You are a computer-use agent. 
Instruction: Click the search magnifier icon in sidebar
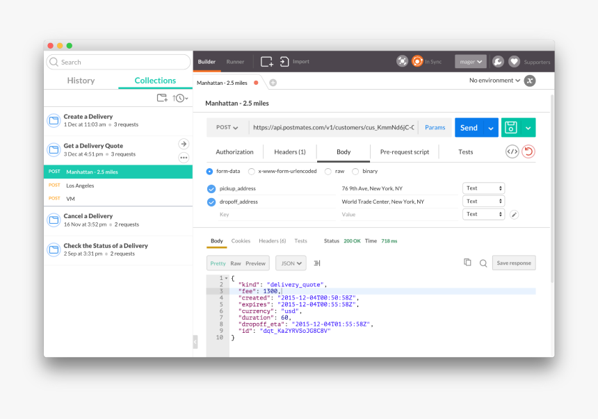(54, 62)
